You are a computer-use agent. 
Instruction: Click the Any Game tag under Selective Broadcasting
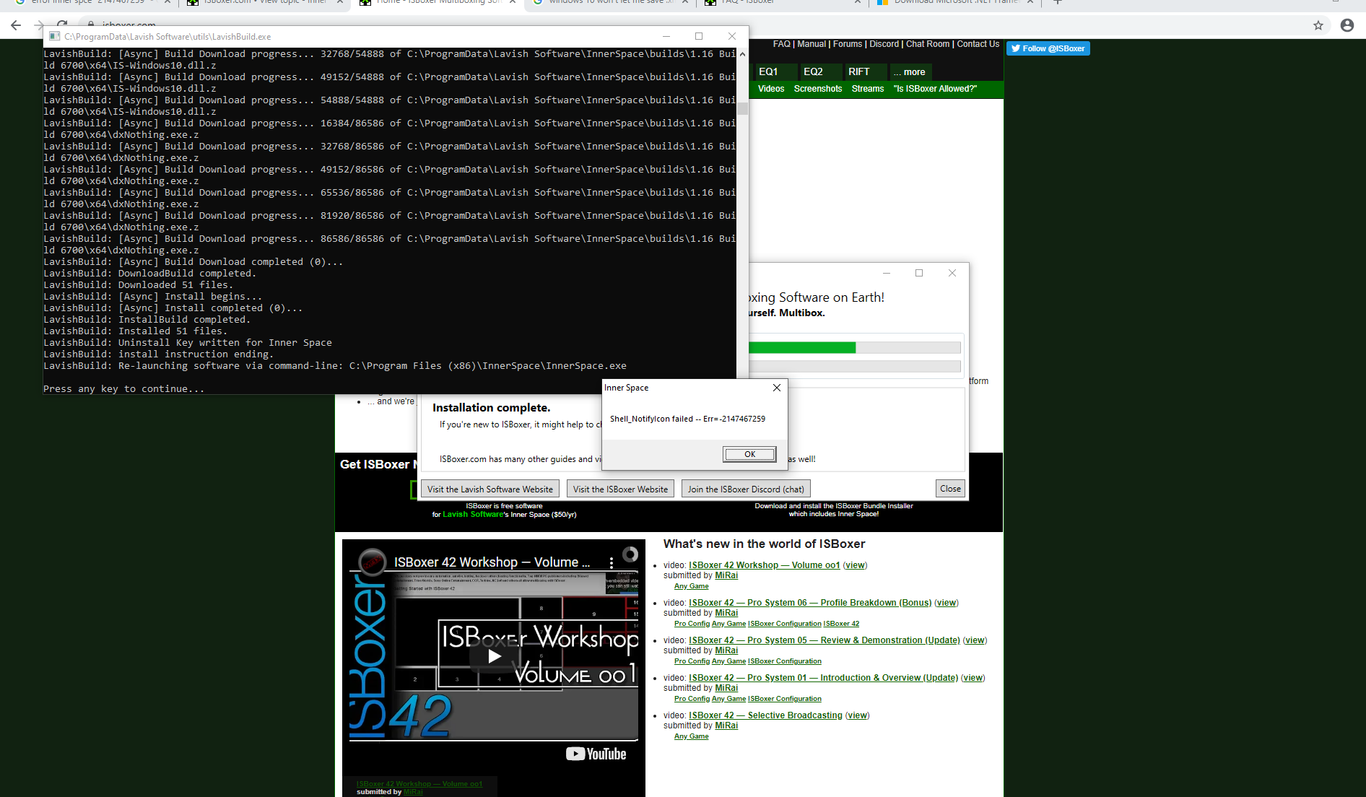tap(691, 736)
